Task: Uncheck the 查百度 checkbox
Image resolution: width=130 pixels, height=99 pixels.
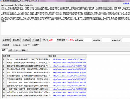Action: pyautogui.click(x=3, y=45)
